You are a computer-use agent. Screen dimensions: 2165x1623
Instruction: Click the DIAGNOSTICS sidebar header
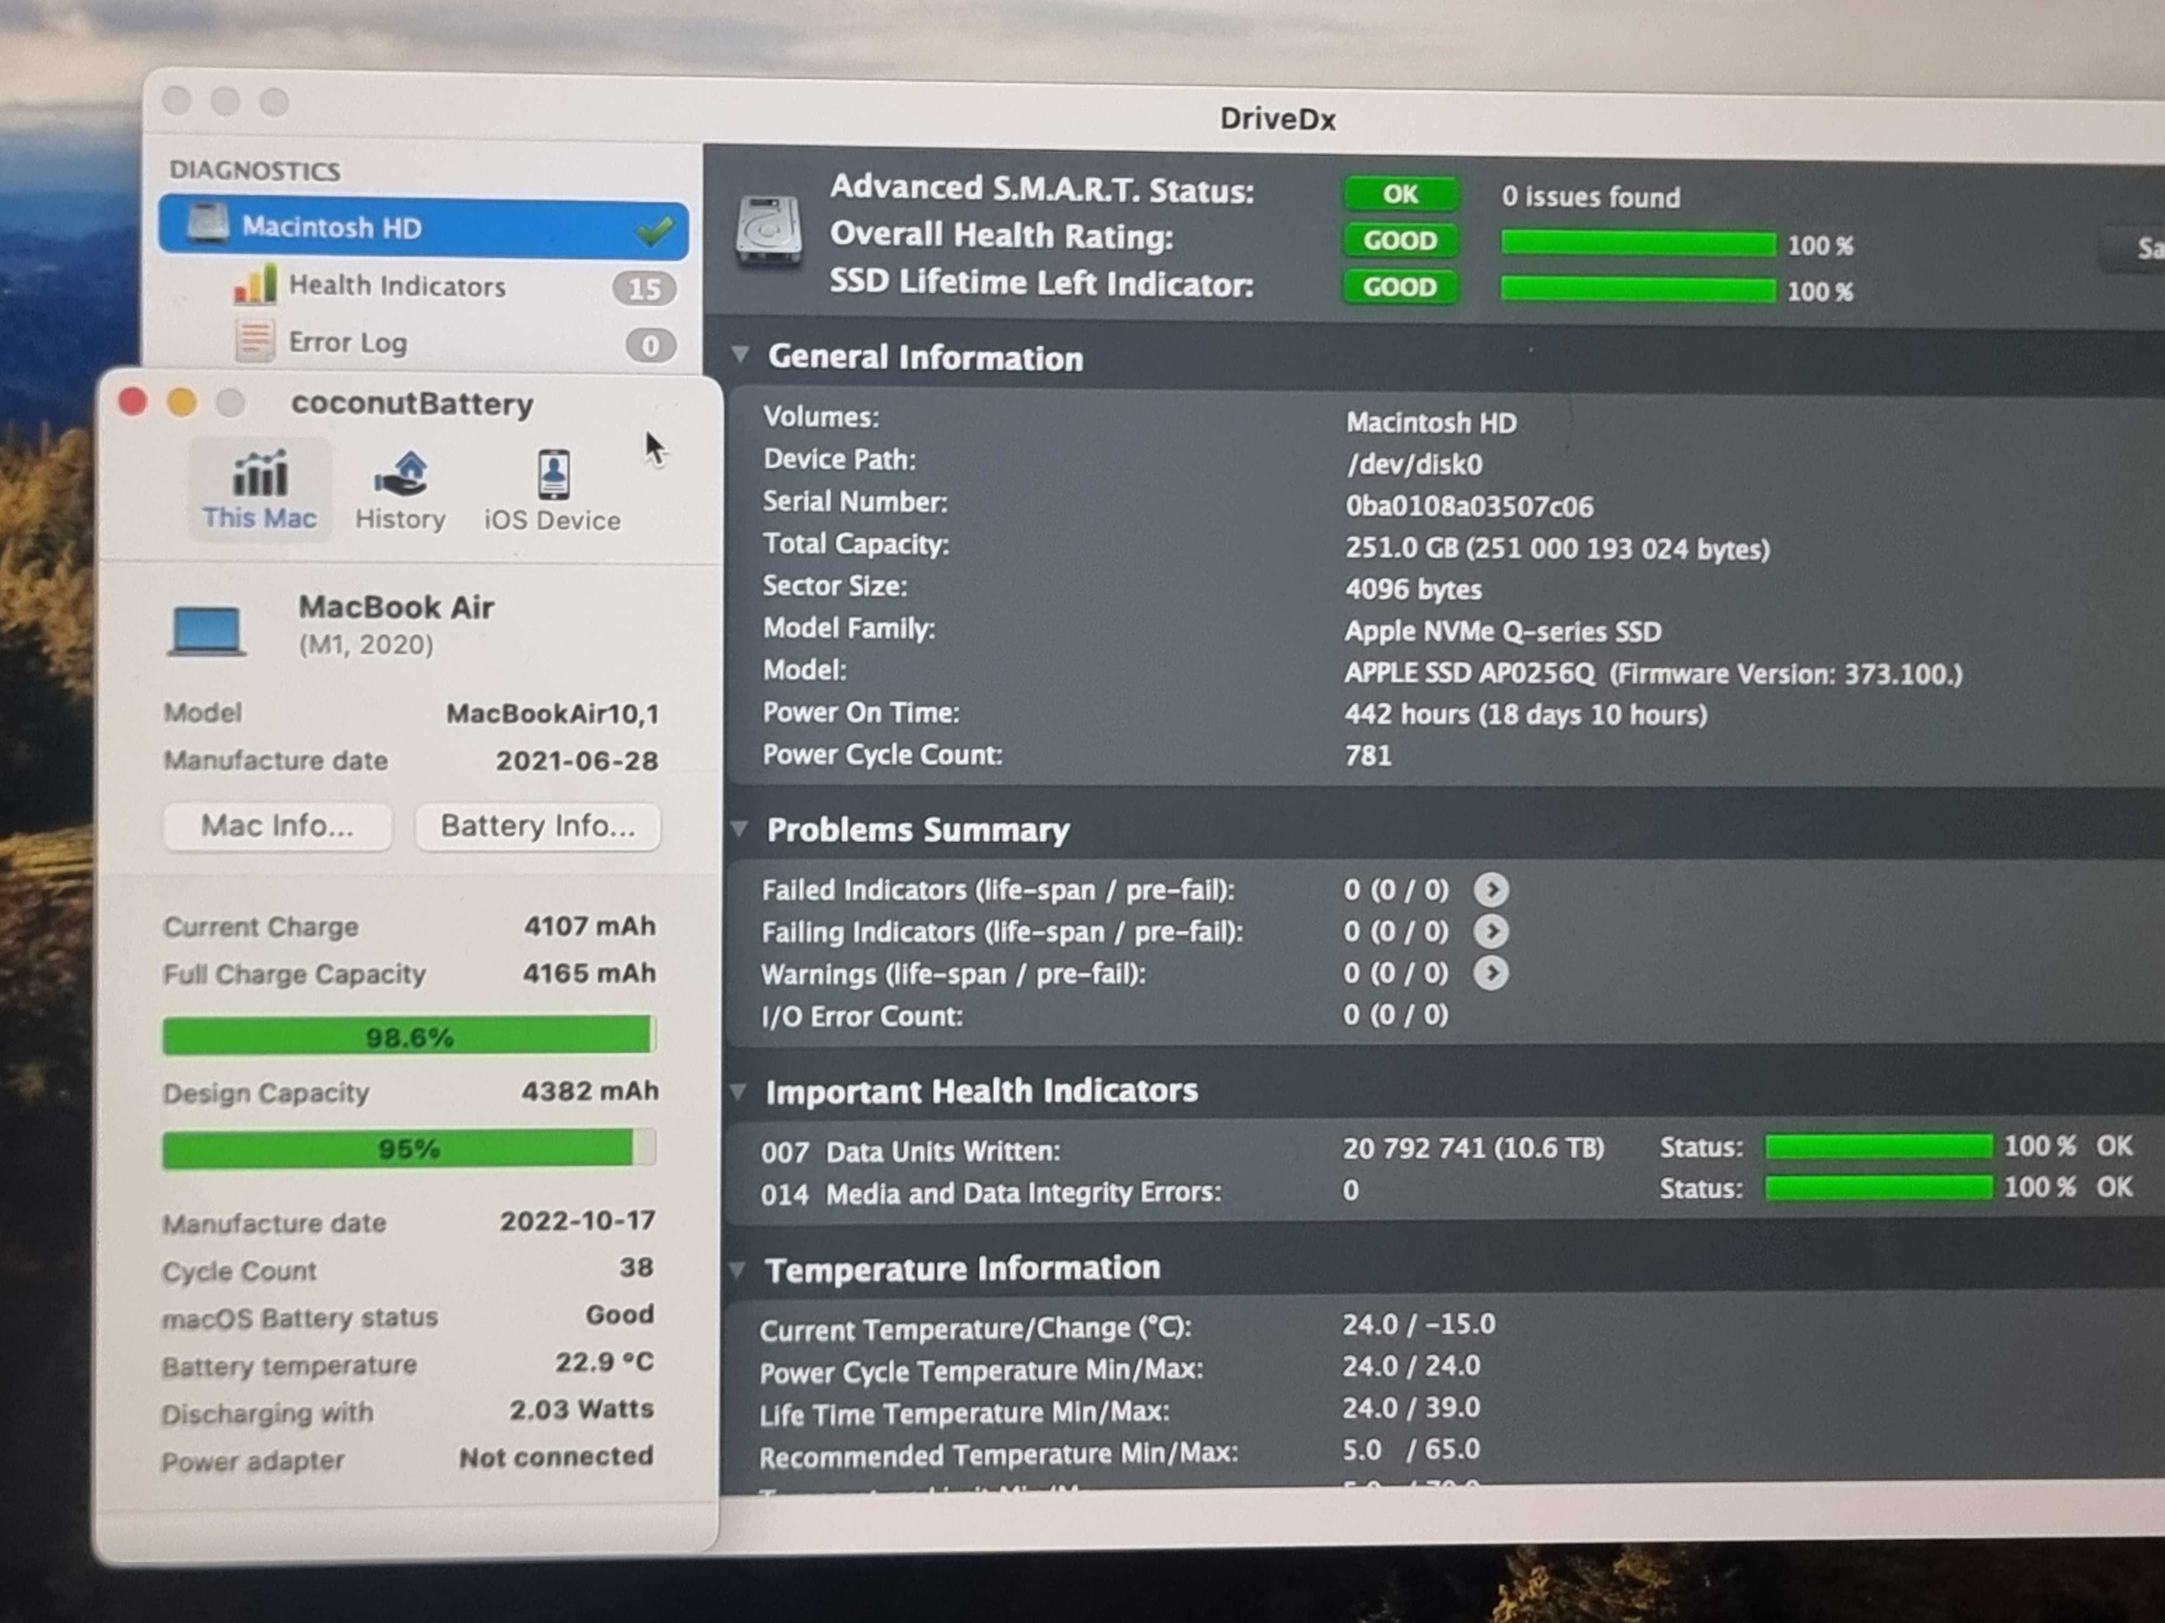click(x=255, y=170)
